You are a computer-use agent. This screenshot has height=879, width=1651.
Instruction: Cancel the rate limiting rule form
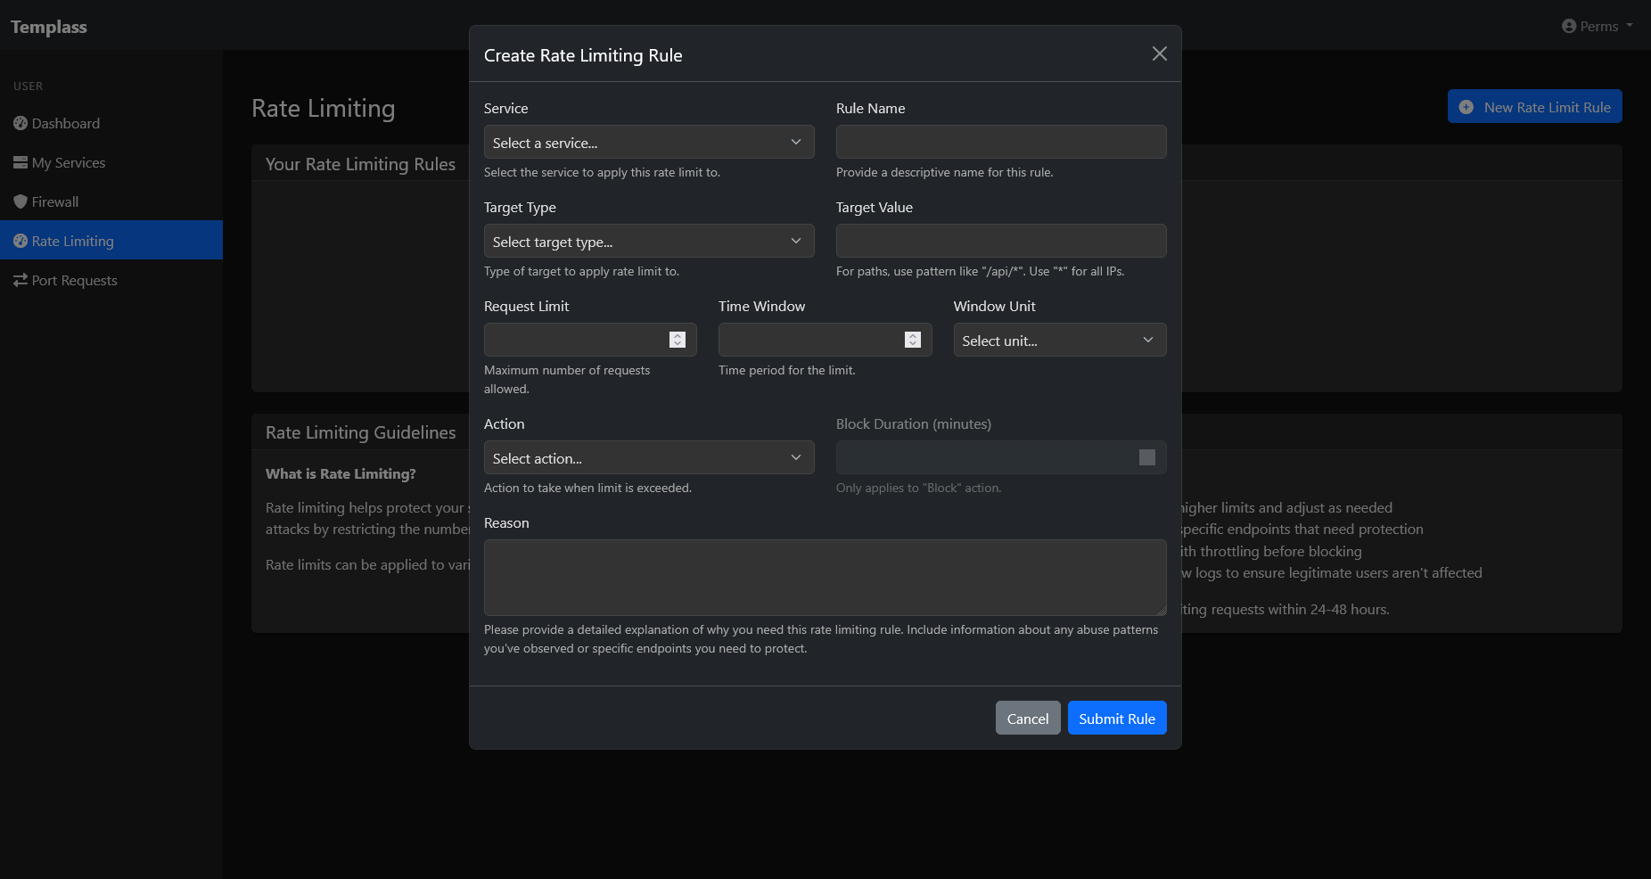[1027, 719]
